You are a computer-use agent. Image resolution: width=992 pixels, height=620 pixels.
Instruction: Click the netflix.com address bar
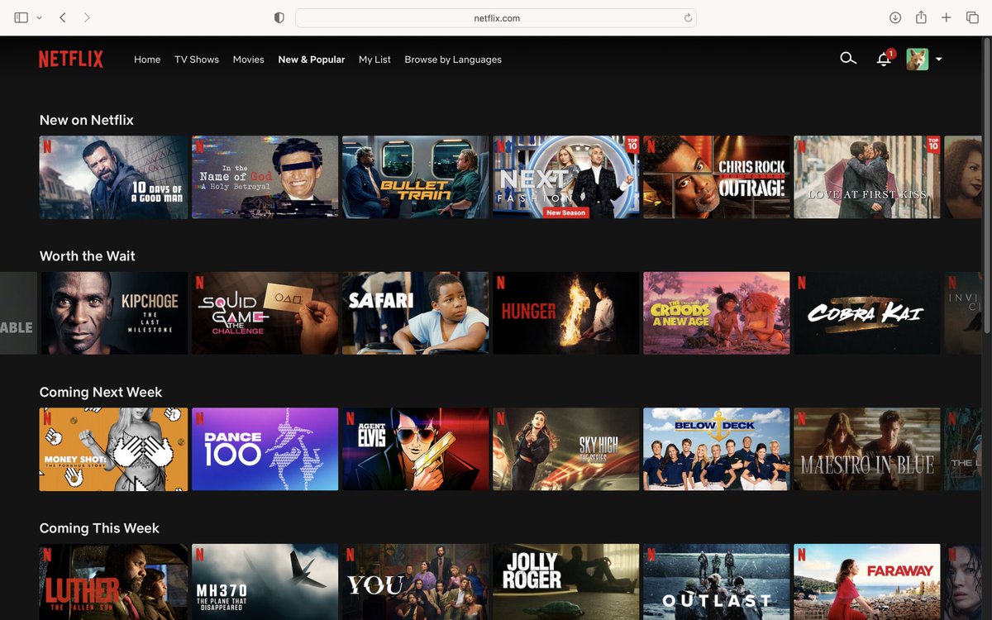click(x=496, y=17)
